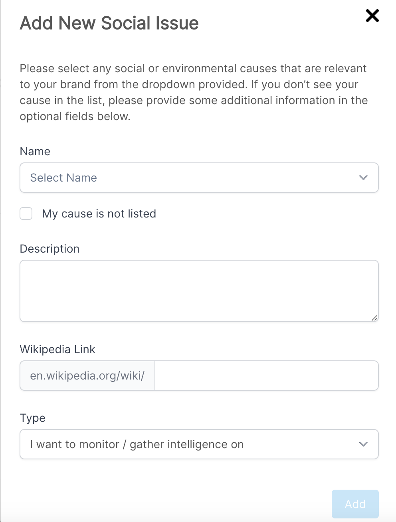Focus the Wikipedia Link input field
Image resolution: width=396 pixels, height=522 pixels.
tap(266, 376)
